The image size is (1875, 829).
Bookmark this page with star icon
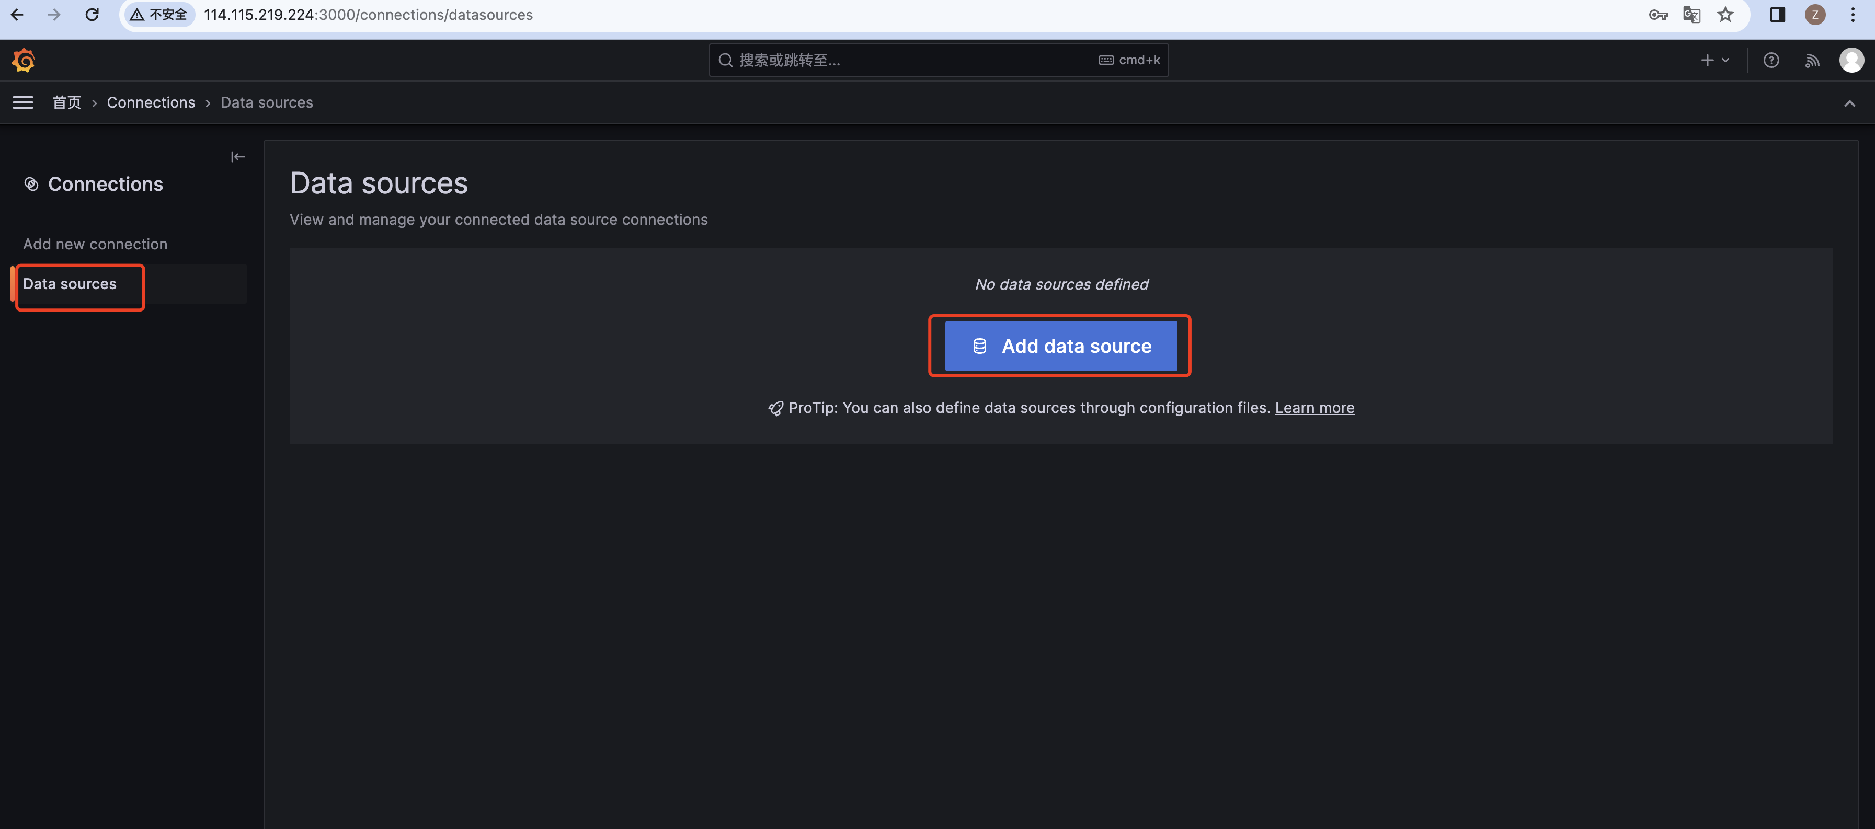pyautogui.click(x=1725, y=15)
